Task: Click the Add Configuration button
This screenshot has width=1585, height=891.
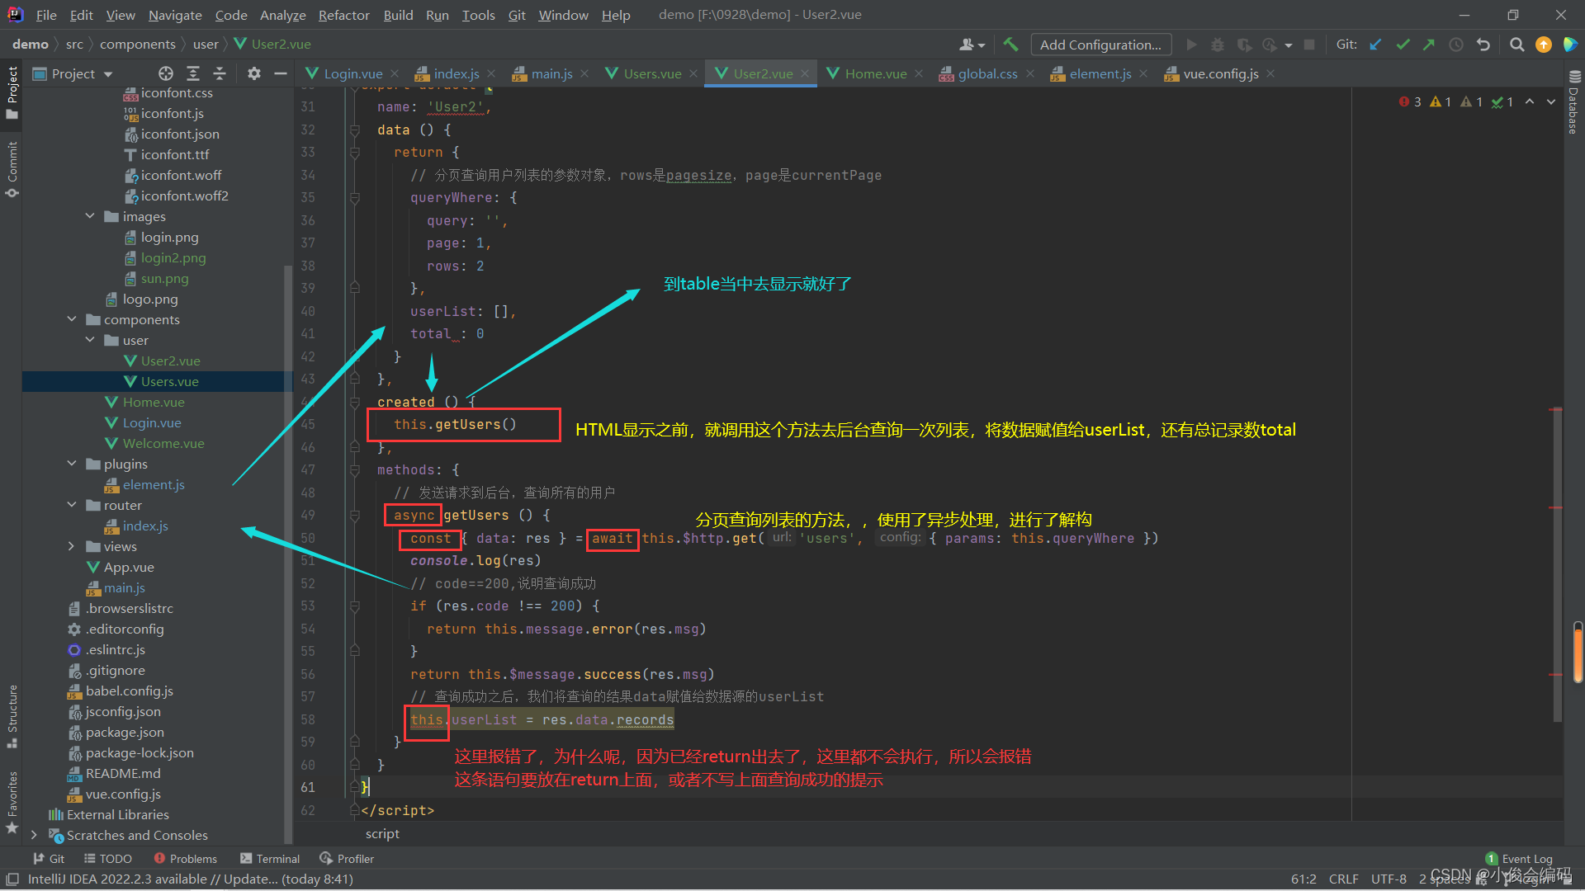Action: (1100, 45)
